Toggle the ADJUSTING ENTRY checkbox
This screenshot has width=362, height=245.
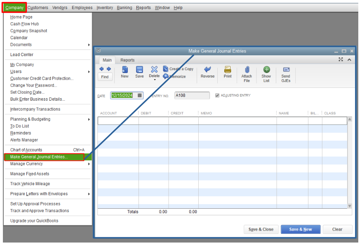tap(217, 95)
